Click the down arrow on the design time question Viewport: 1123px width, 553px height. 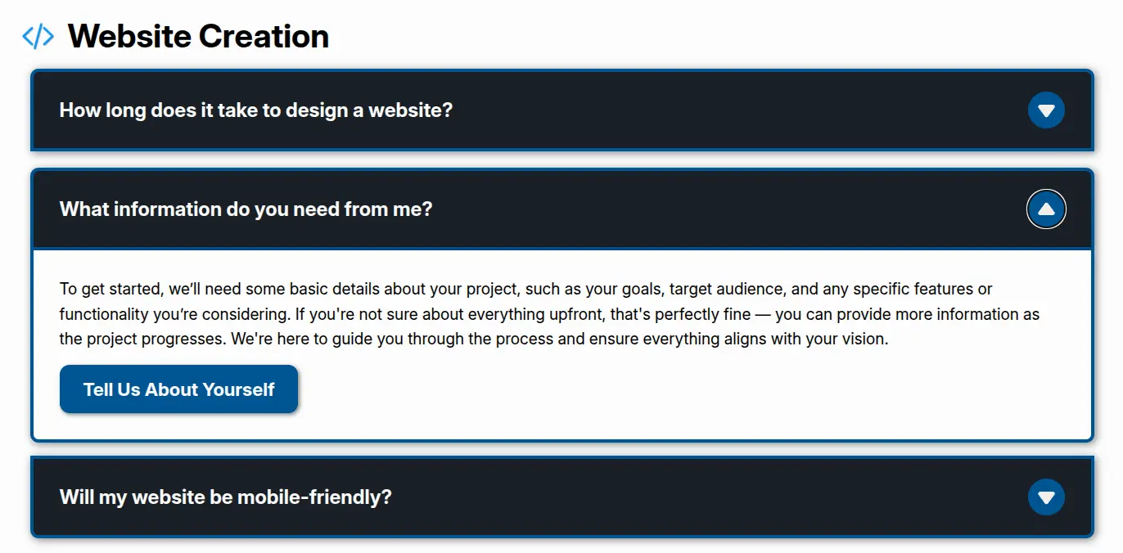click(x=1046, y=110)
